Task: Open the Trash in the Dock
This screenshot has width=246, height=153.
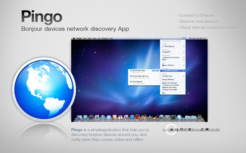Action: coord(199,118)
